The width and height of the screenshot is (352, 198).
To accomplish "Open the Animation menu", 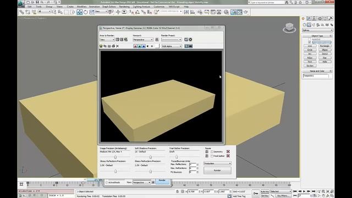I will 94,7.
